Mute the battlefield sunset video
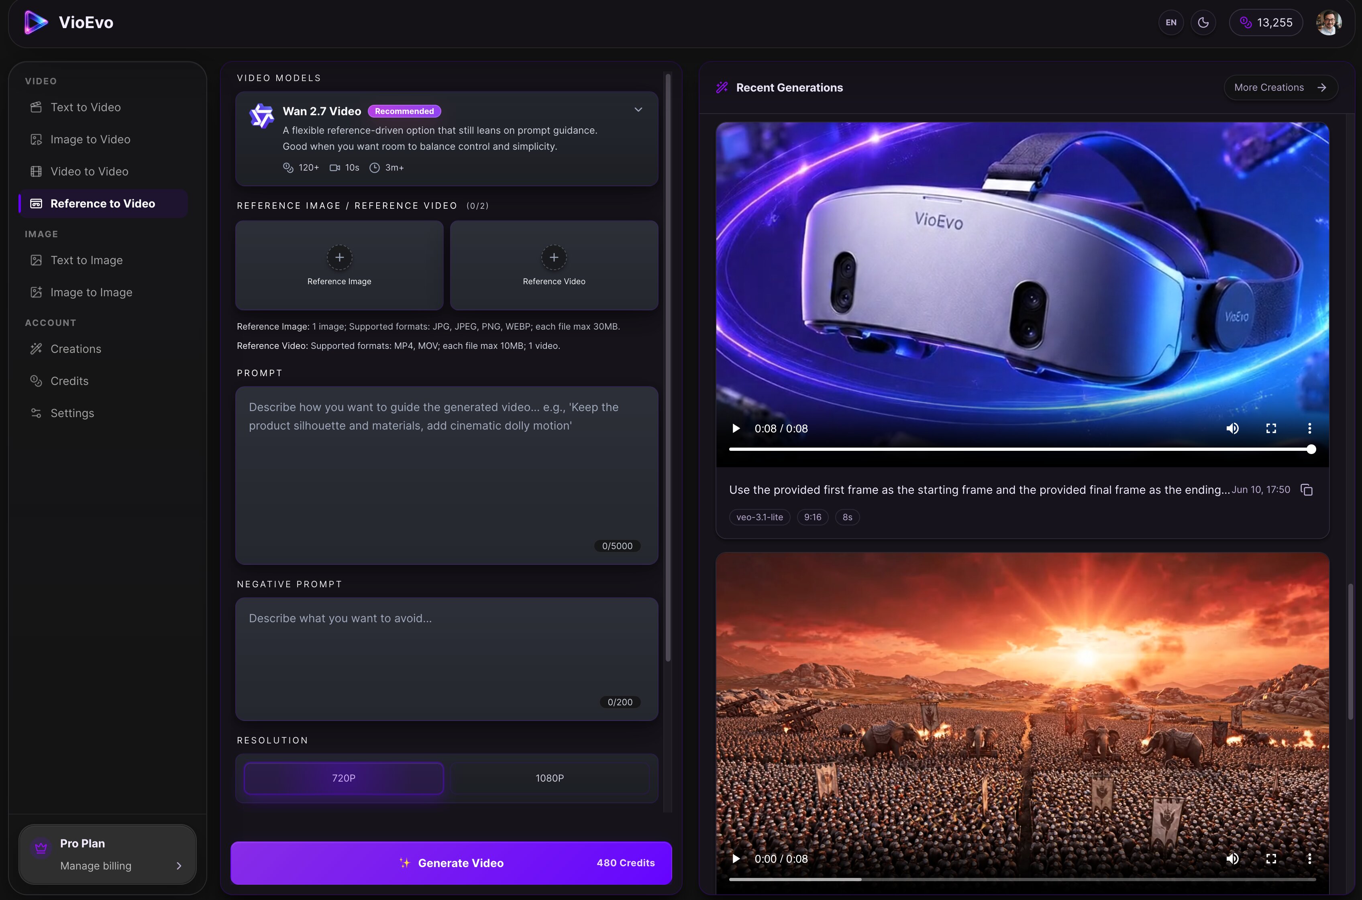 1232,859
